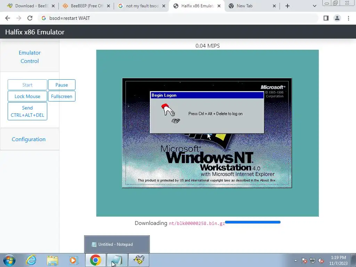The width and height of the screenshot is (356, 267).
Task: Open the Windows Start orb
Action: coord(9,260)
